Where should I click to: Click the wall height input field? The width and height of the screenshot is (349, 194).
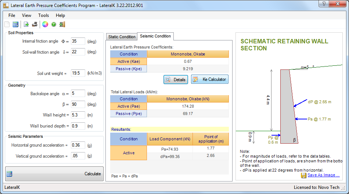[x=78, y=115]
